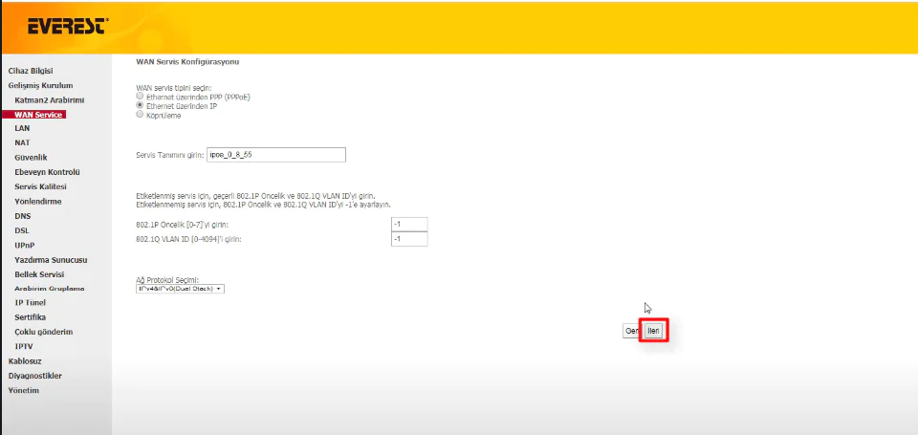Open DSL settings
Image resolution: width=918 pixels, height=435 pixels.
coord(22,230)
